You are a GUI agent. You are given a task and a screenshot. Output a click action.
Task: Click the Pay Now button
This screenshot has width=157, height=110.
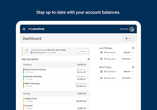[83, 51]
